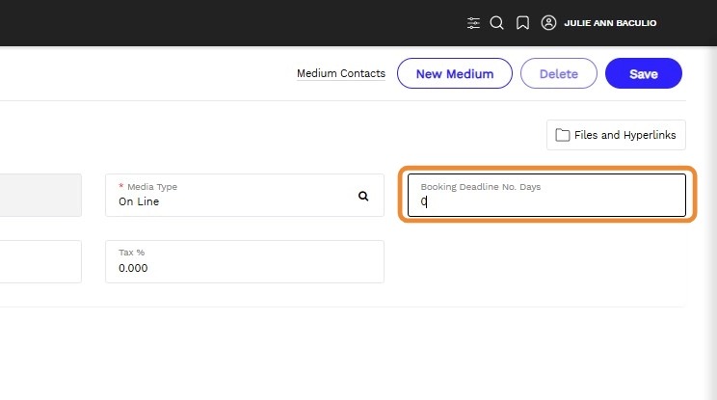Open the display settings sliders icon
The image size is (717, 400).
(473, 23)
